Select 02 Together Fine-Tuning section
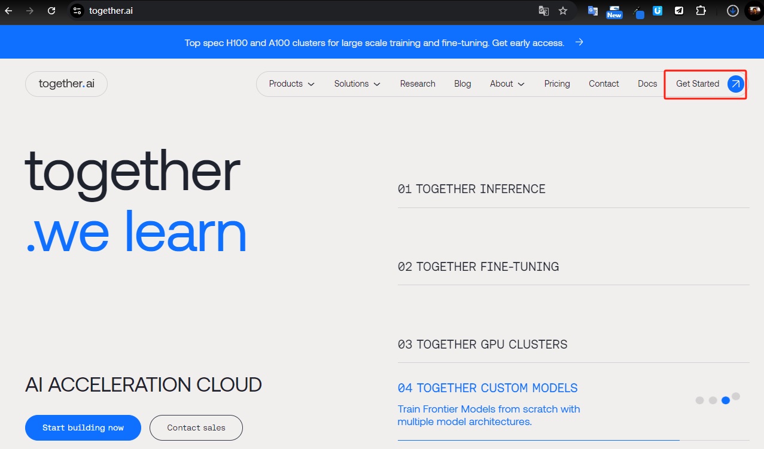The width and height of the screenshot is (764, 449). pyautogui.click(x=478, y=267)
